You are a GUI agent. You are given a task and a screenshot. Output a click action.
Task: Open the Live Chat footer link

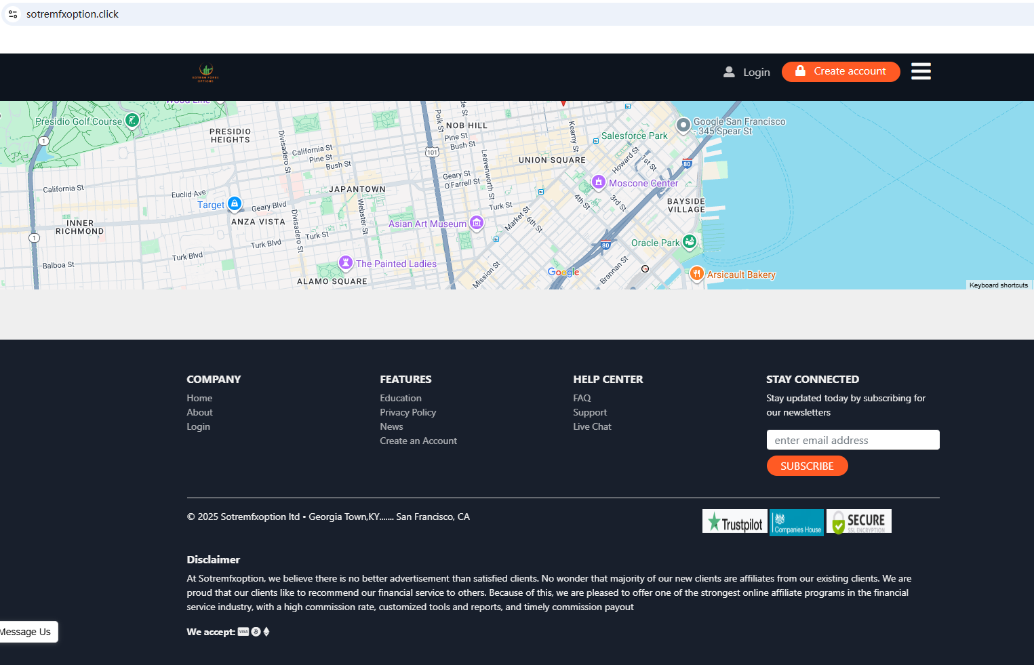pos(592,426)
